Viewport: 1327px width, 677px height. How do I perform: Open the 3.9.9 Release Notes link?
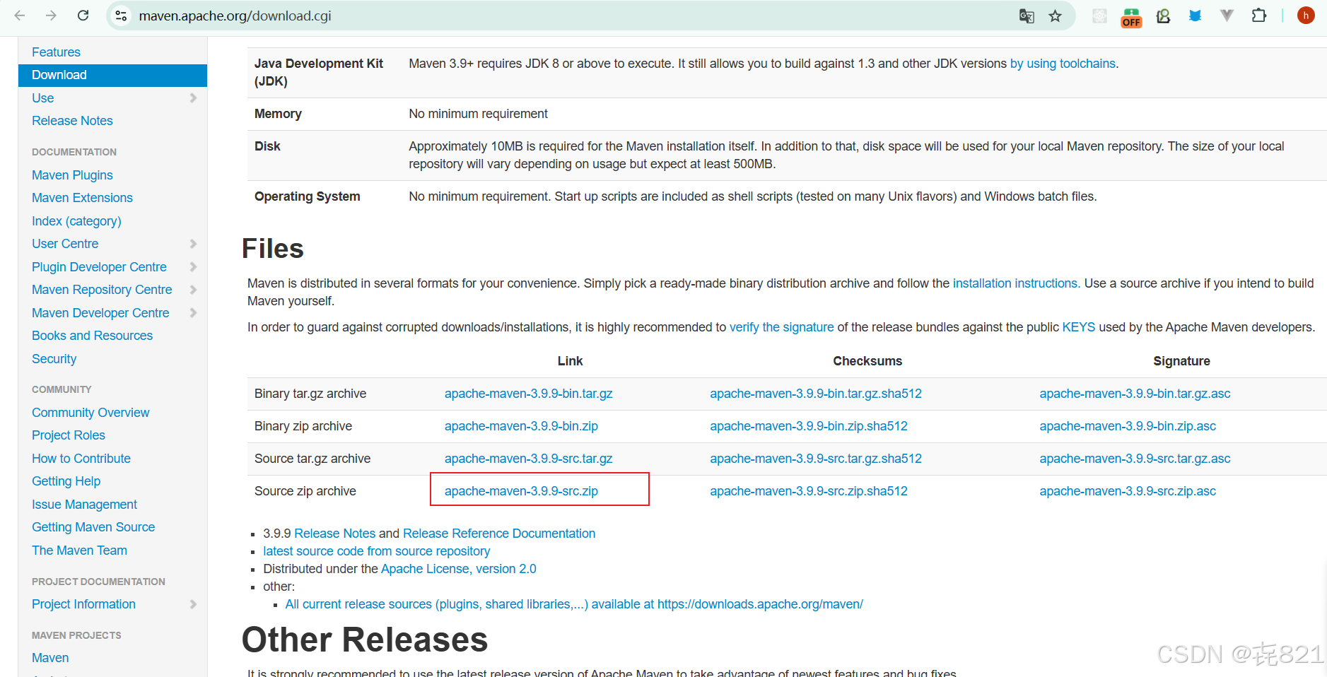334,534
